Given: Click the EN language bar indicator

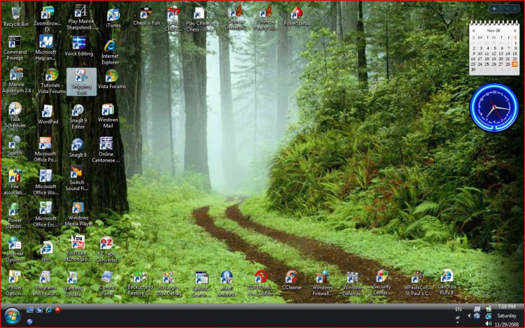Looking at the screenshot, I should click(458, 309).
